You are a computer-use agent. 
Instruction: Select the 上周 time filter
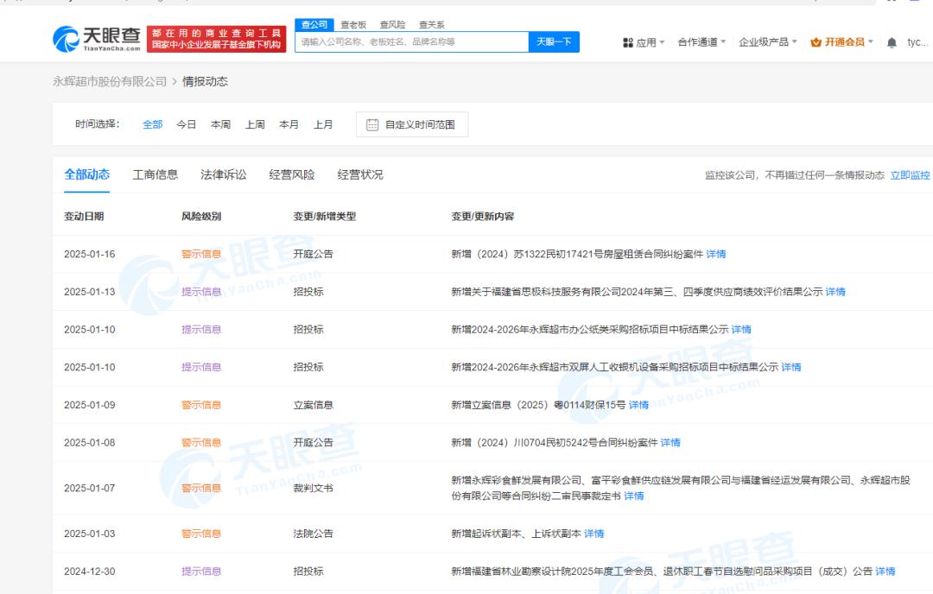click(x=255, y=125)
